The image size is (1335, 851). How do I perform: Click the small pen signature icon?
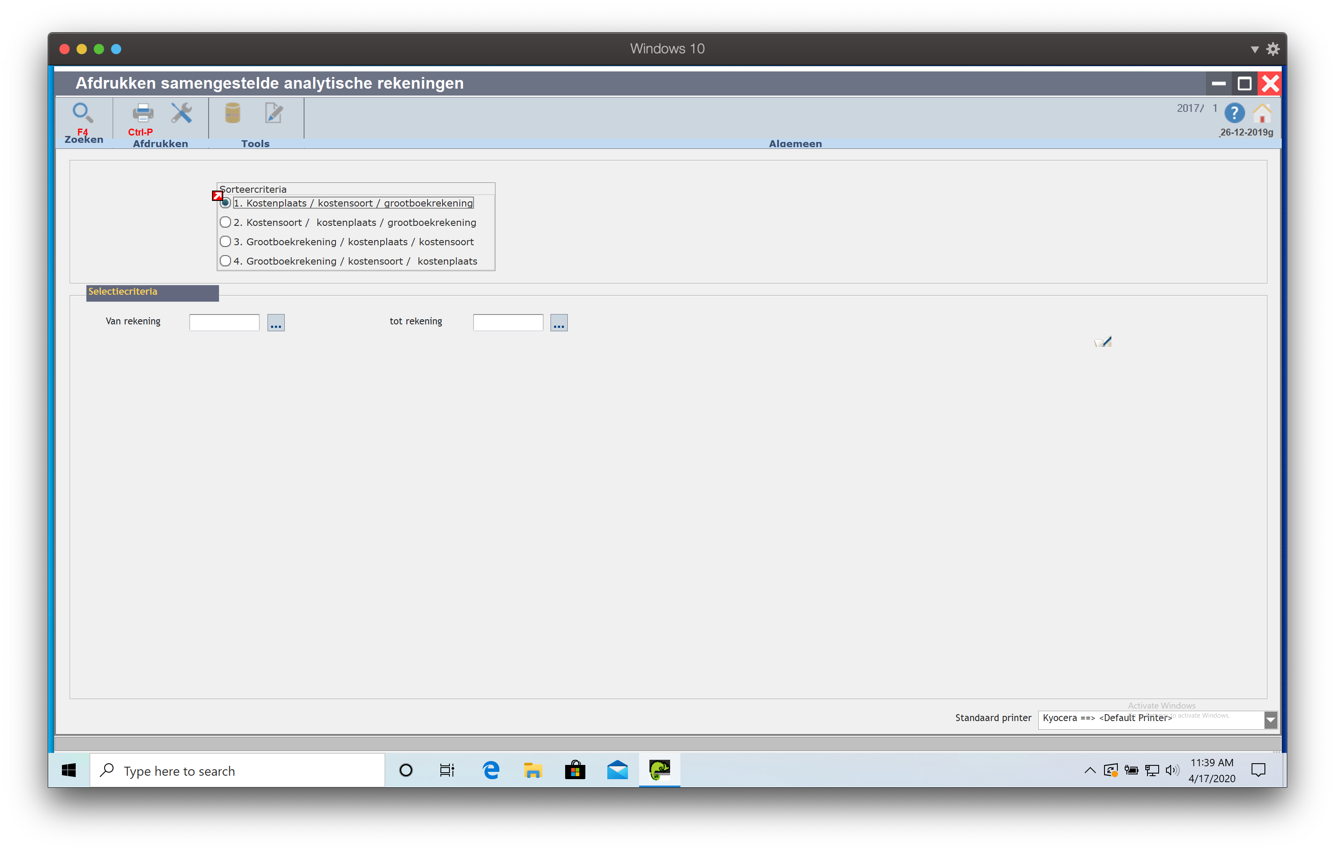(x=1103, y=342)
